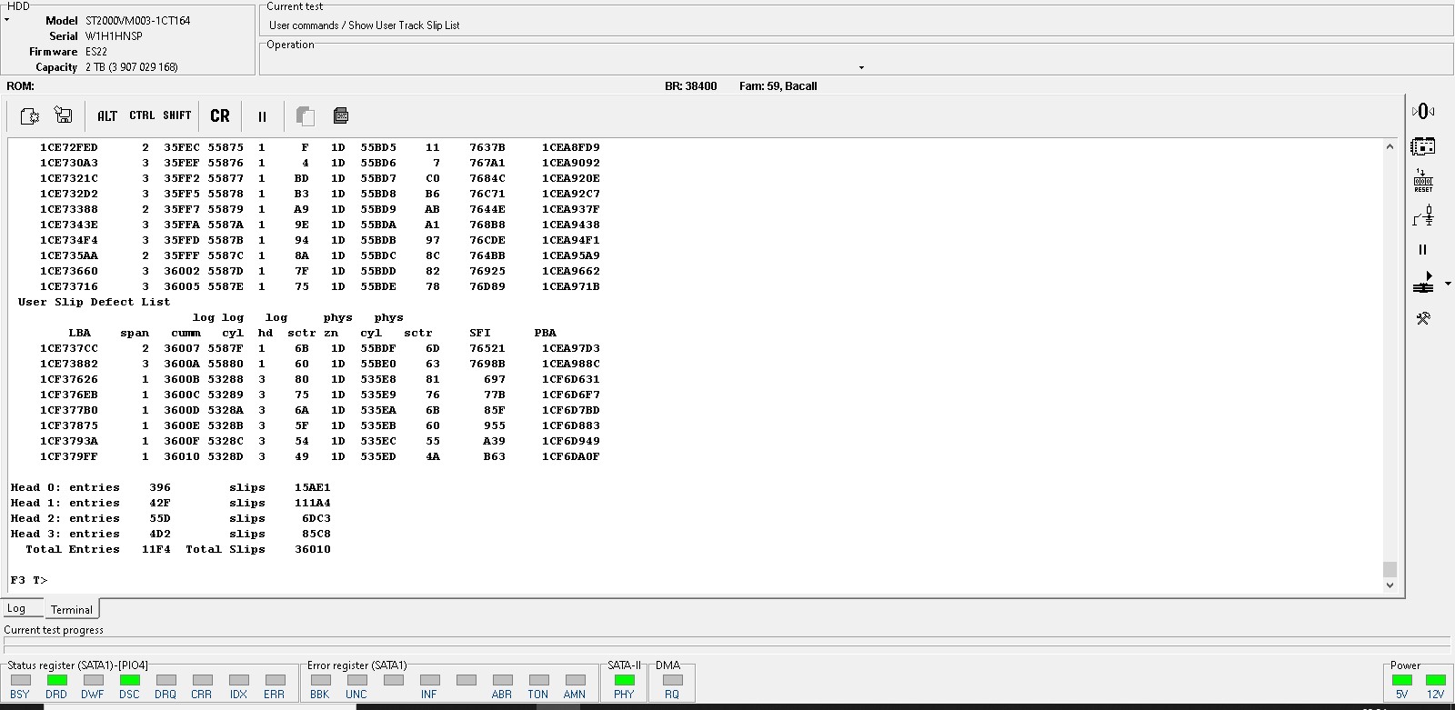Click the 'Fam: 59, Bacall' family text
The image size is (1455, 710).
[x=778, y=86]
